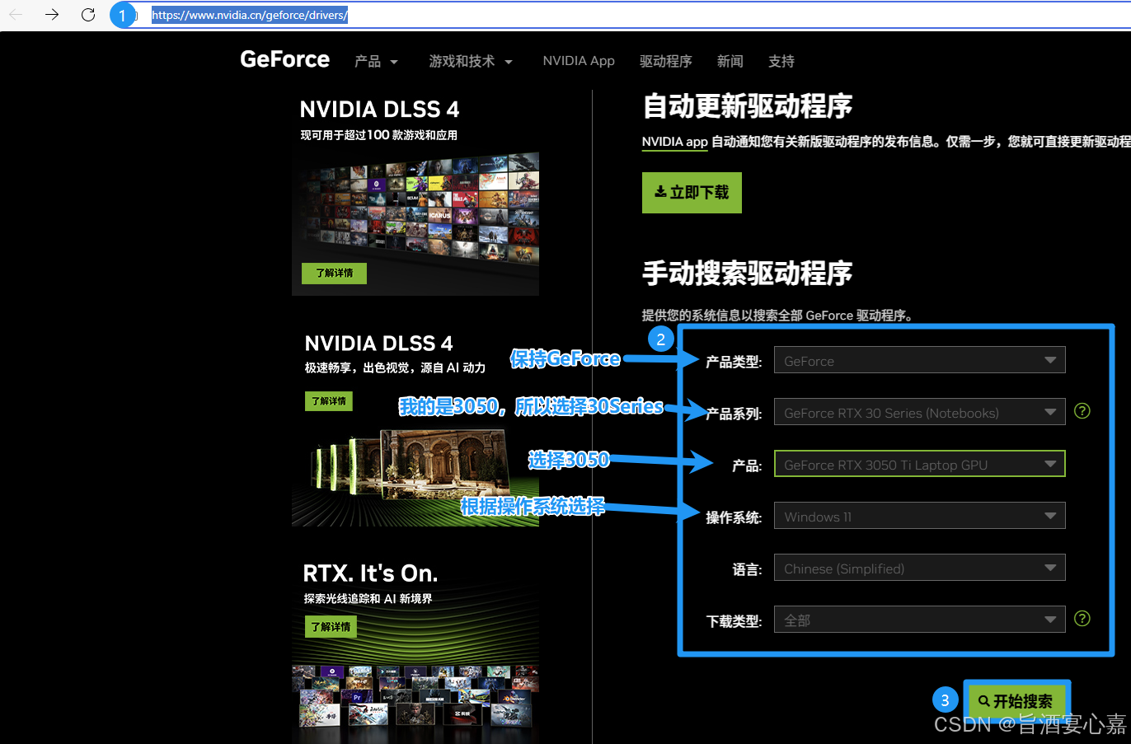The height and width of the screenshot is (744, 1131).
Task: Go to NVIDIA App page
Action: point(579,61)
